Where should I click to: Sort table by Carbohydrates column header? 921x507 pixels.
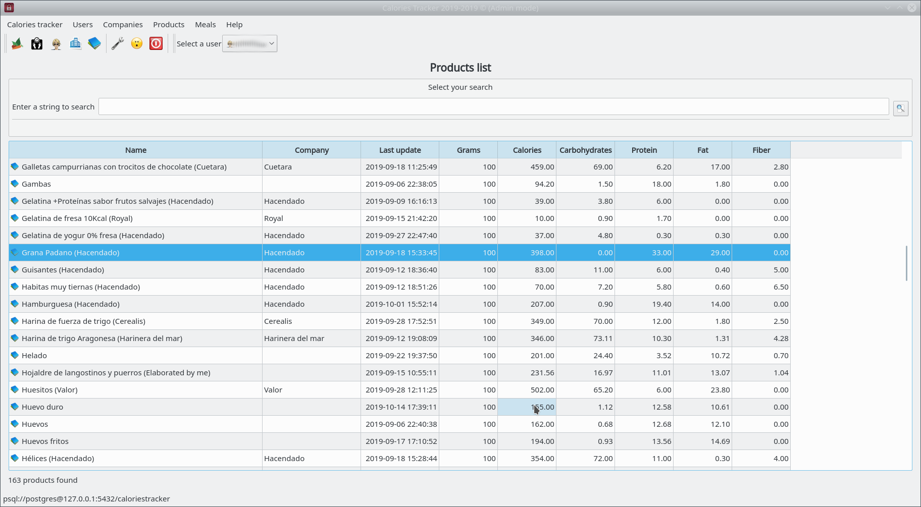tap(586, 150)
